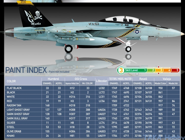Click the PAINT INDEX heading
The width and height of the screenshot is (185, 140).
tap(26, 70)
